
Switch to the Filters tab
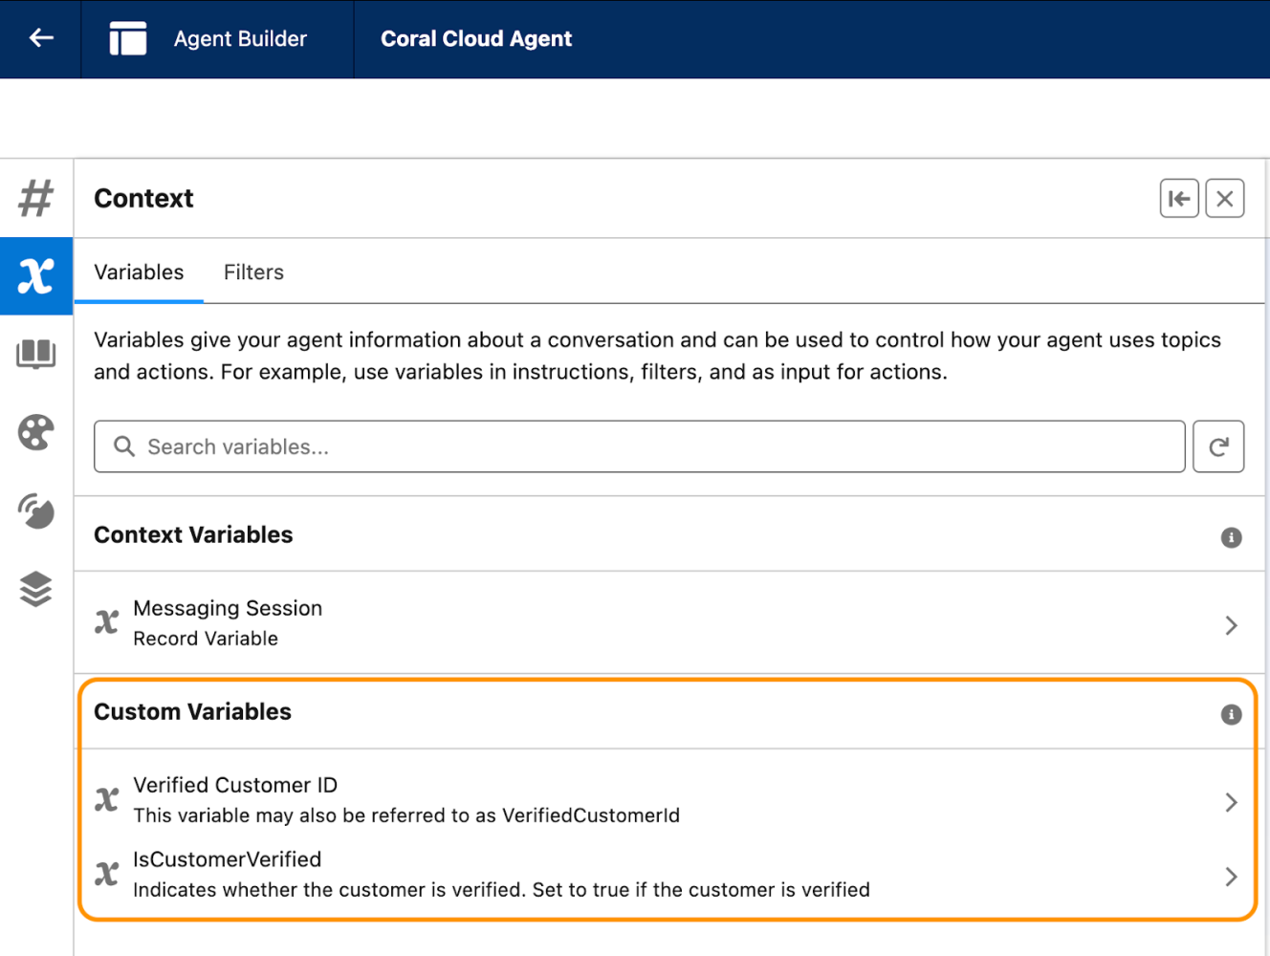(x=253, y=272)
